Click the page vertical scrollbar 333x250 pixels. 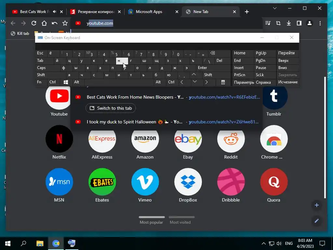[325, 137]
